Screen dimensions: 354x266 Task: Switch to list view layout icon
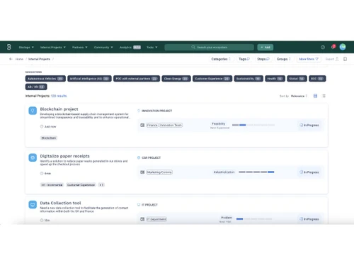click(x=324, y=96)
